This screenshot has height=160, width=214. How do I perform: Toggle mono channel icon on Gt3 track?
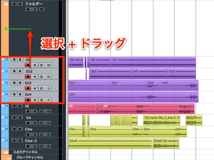click(x=49, y=88)
